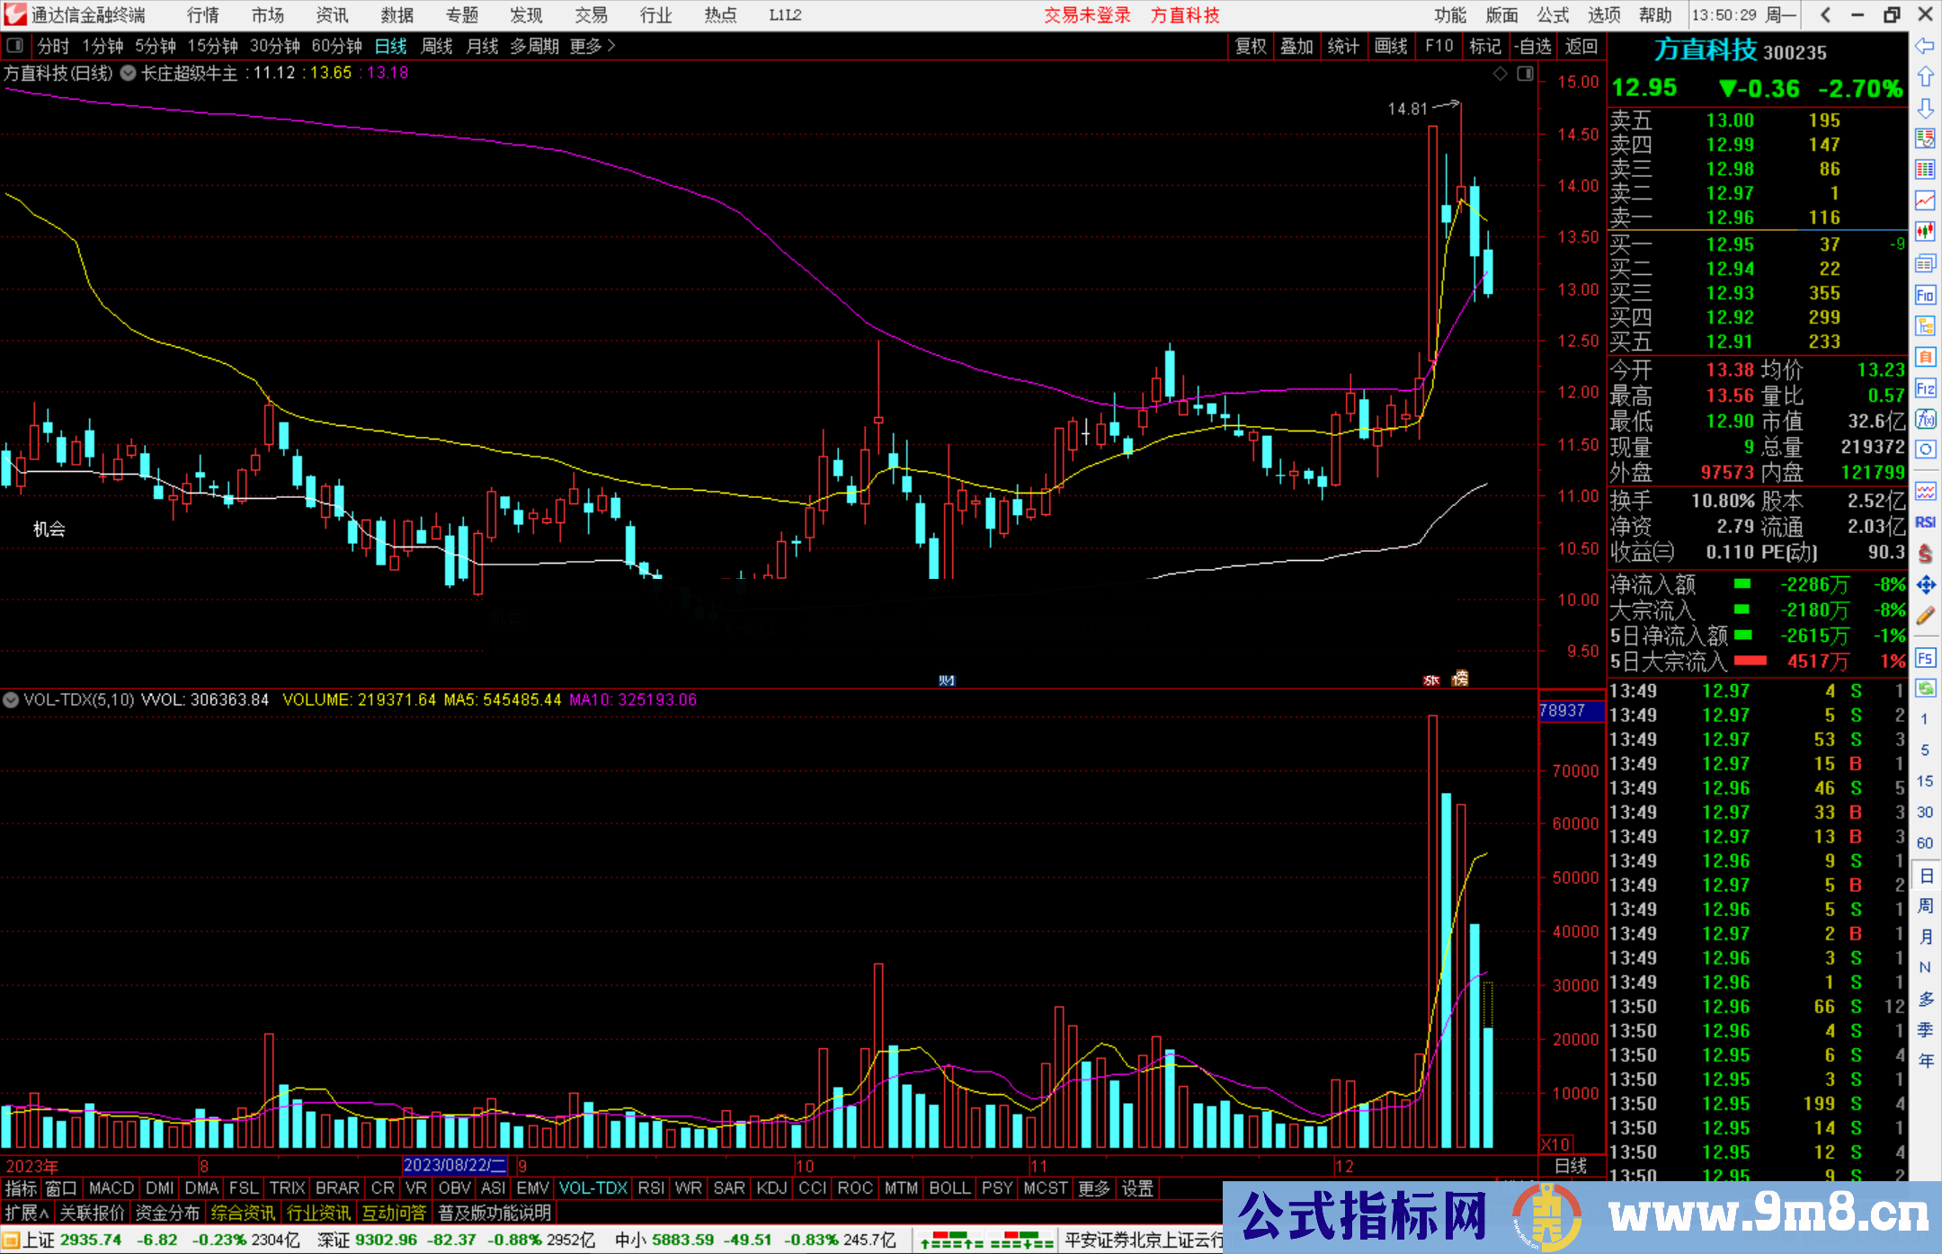Click the green refresh sidebar icon

(x=1925, y=689)
